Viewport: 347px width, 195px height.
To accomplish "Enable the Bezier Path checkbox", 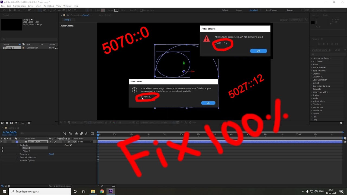I will [x=141, y=10].
